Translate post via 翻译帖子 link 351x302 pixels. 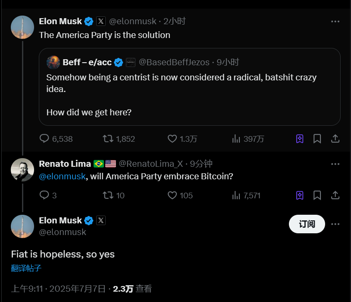(x=26, y=268)
